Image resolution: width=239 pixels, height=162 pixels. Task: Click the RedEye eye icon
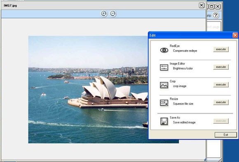point(164,50)
